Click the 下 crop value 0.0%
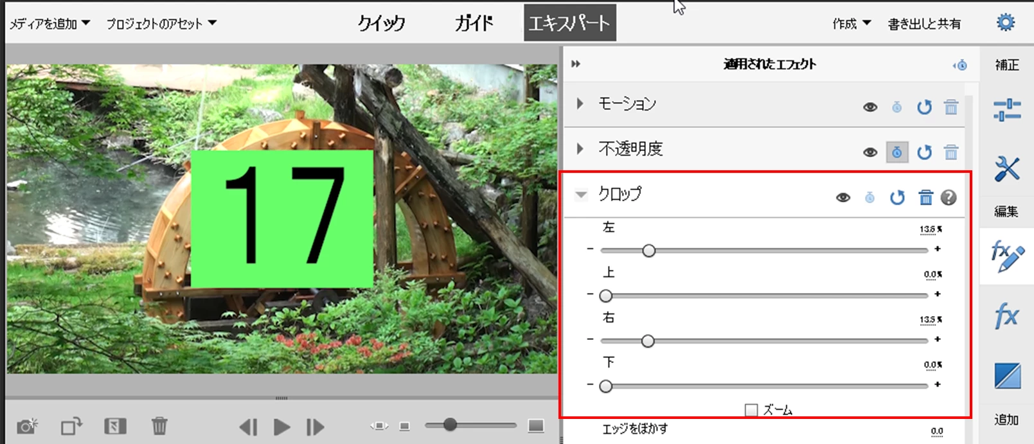The image size is (1034, 444). (933, 365)
